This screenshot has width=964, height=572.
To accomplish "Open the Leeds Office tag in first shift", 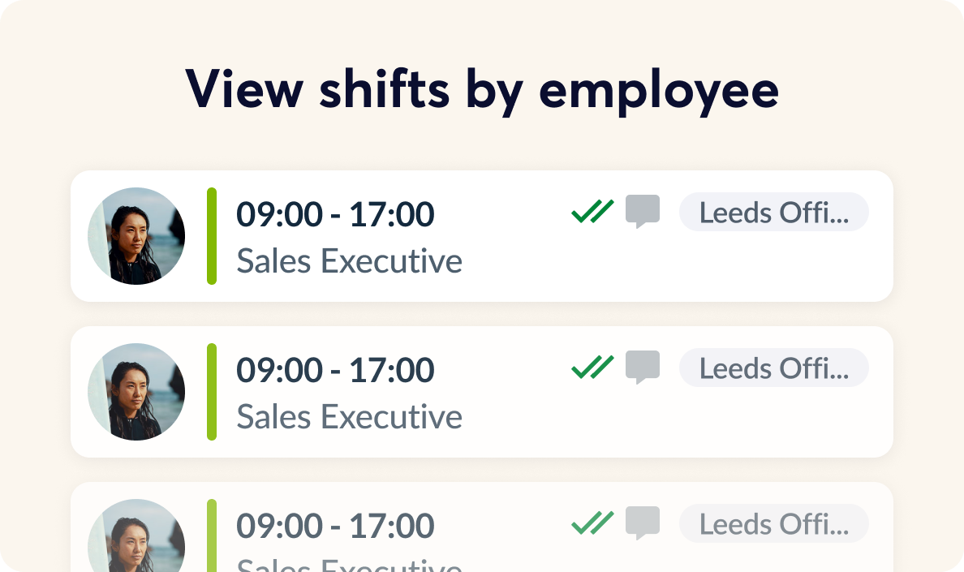I will pyautogui.click(x=773, y=213).
